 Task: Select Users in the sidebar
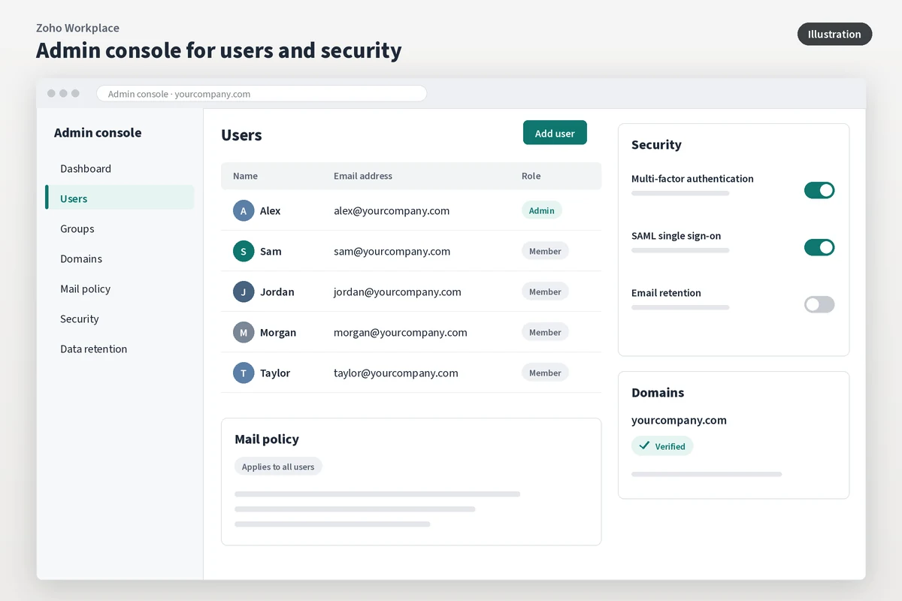point(120,198)
